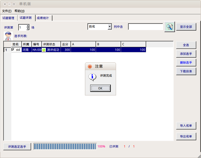
Task: Click the 列中含 search text field
Action: point(146,27)
